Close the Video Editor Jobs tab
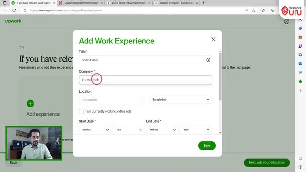 click(149, 3)
